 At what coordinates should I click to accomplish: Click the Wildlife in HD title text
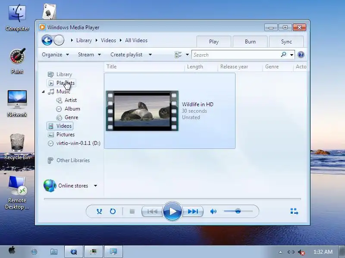click(198, 104)
